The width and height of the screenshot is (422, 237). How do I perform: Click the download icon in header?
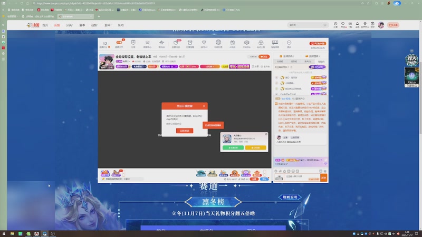click(x=350, y=25)
